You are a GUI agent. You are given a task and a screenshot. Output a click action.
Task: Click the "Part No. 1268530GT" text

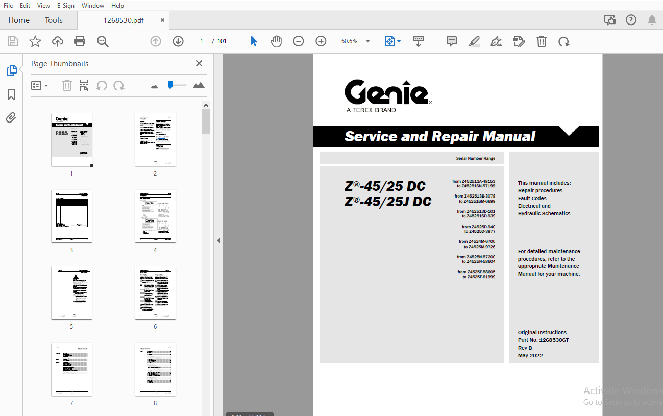click(x=543, y=340)
